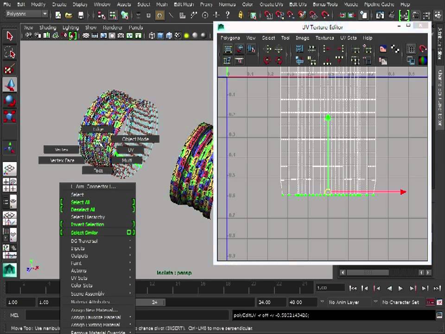Click the Maya logo icon in toolbox

click(x=9, y=270)
